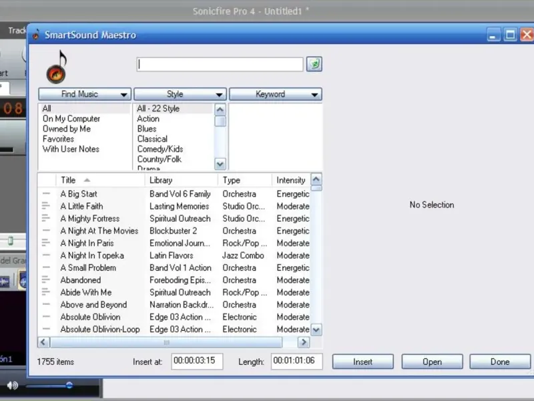The image size is (534, 401).
Task: Sort track list by Title column
Action: coord(101,180)
